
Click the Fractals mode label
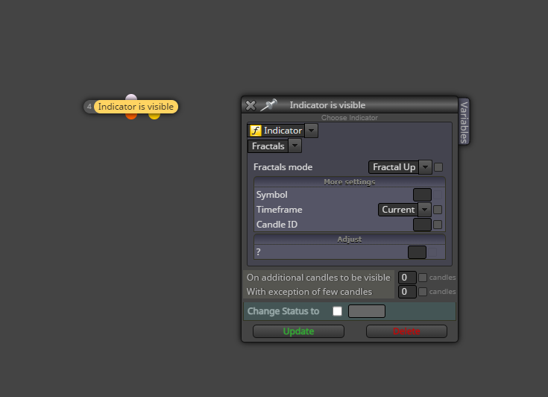click(283, 167)
